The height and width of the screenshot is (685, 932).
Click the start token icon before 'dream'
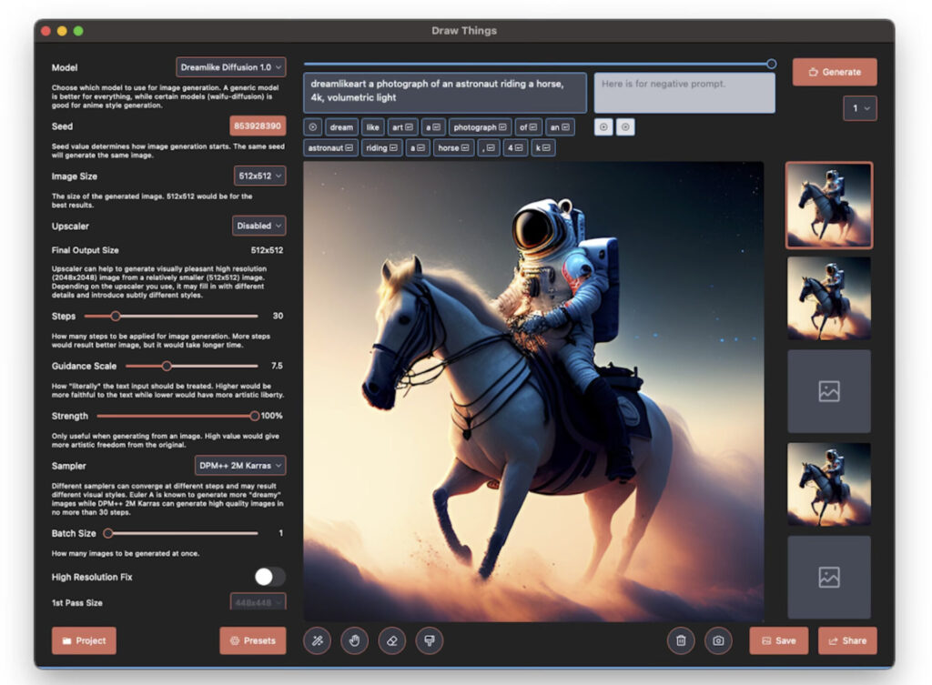click(x=313, y=127)
